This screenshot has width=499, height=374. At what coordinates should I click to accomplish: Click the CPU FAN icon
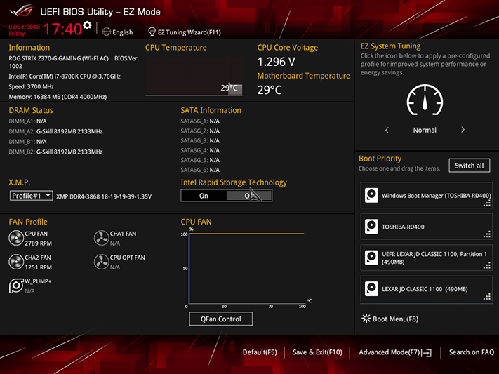click(x=16, y=238)
